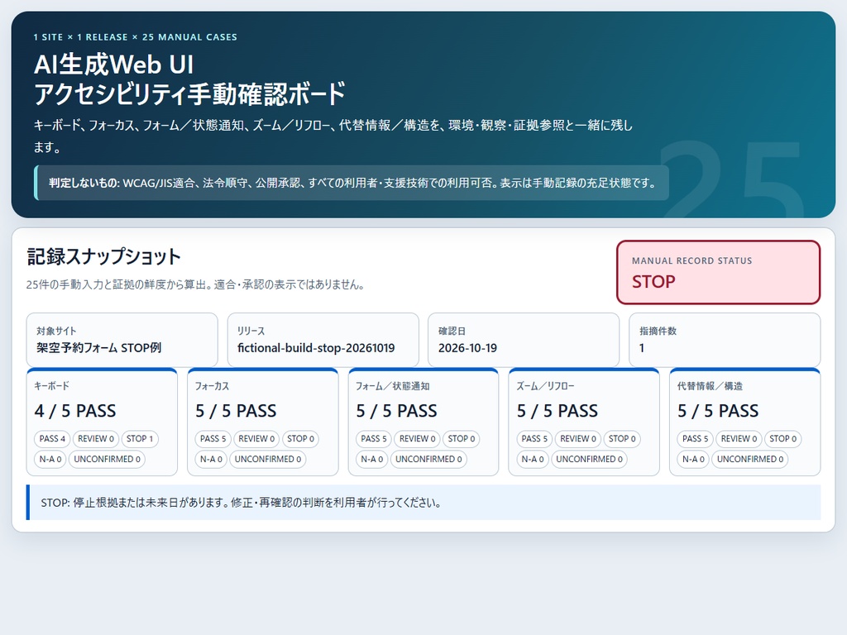847x635 pixels.
Task: Click N-A 0 pill in ズーム／リフロー card
Action: (533, 460)
